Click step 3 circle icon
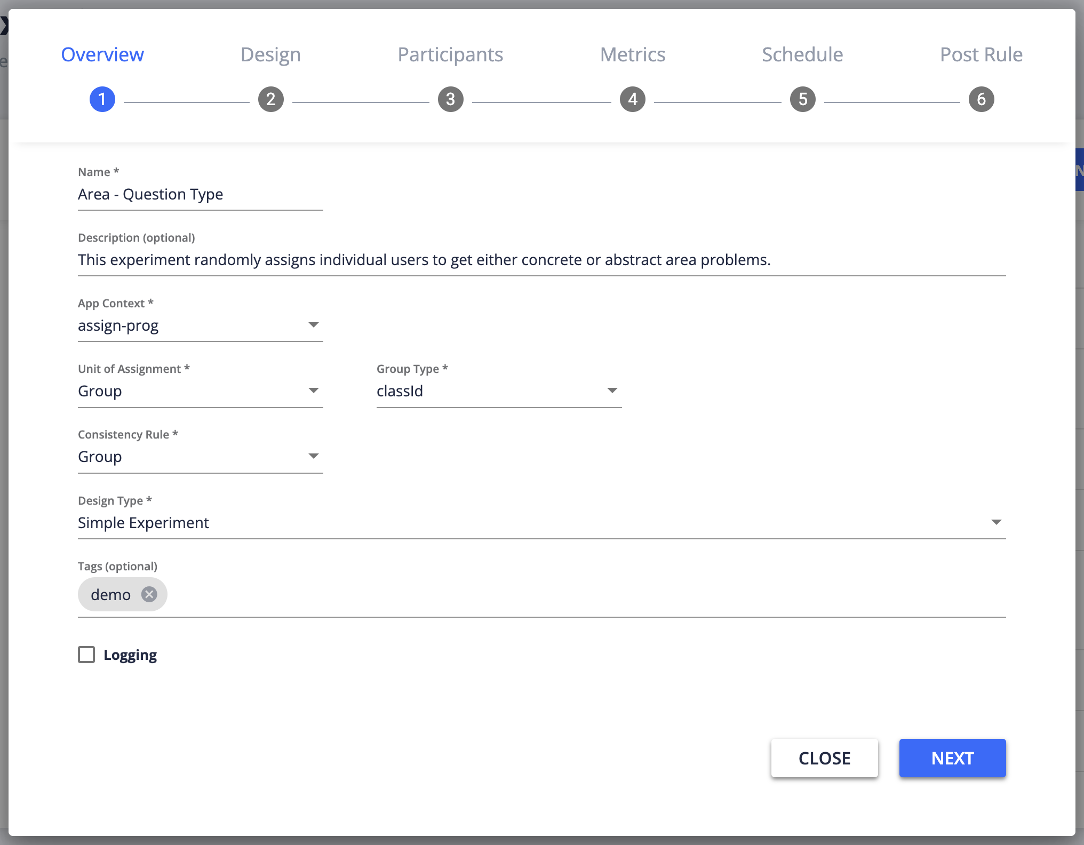The width and height of the screenshot is (1084, 845). [x=450, y=99]
